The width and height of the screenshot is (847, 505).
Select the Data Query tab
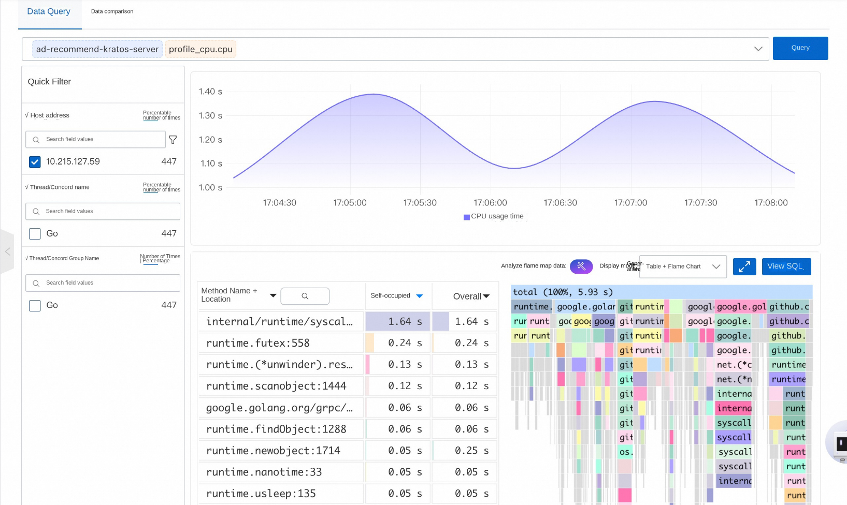point(49,11)
